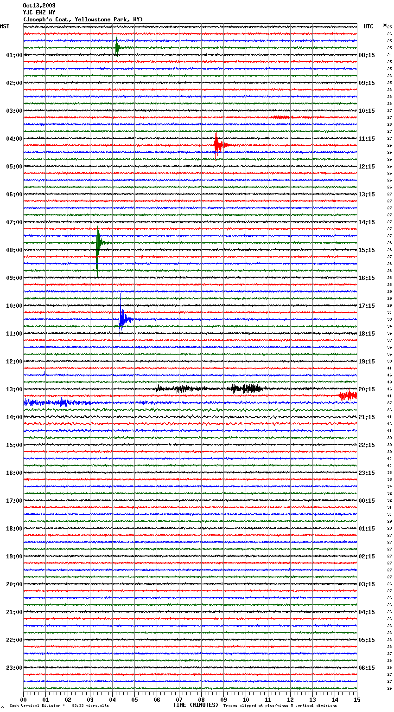Click the 12 minute tick label
Viewport: 394px width, 712px height.
[x=290, y=699]
